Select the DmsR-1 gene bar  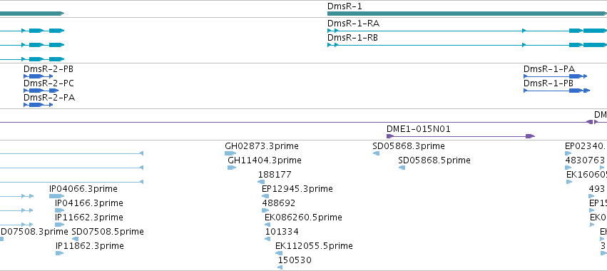[467, 14]
